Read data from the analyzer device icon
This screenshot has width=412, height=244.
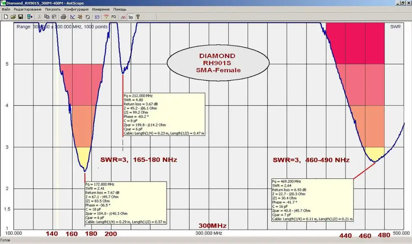(x=30, y=17)
